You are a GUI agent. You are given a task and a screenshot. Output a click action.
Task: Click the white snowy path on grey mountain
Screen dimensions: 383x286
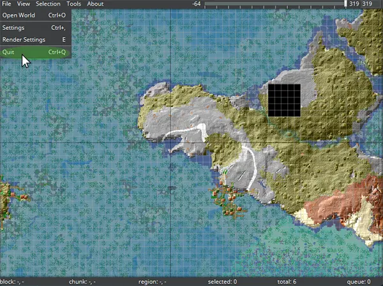[185, 132]
